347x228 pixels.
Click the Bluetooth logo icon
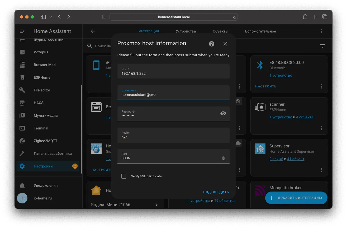pyautogui.click(x=260, y=65)
